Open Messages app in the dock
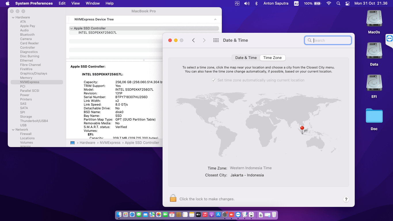The image size is (393, 221). click(x=139, y=214)
